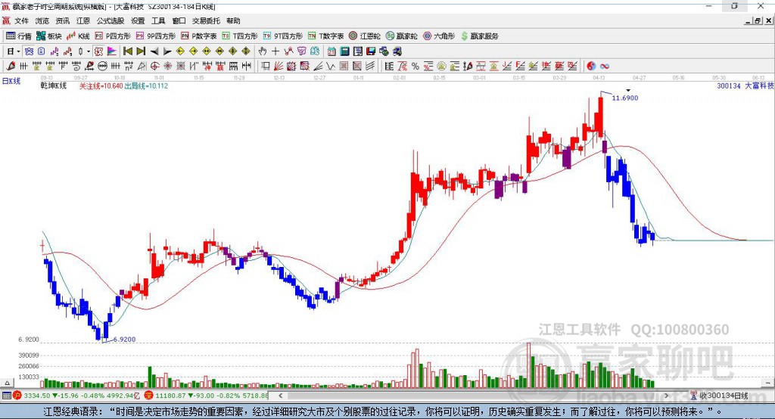The image size is (775, 419).
Task: Click the black right arrow icon
Action: point(167,51)
